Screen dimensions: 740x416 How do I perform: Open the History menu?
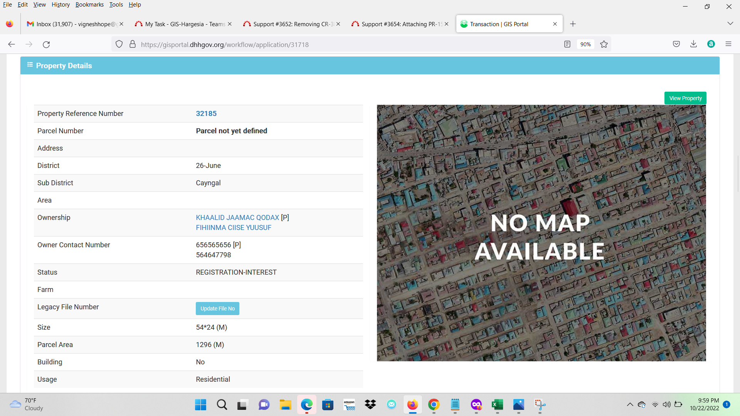(61, 5)
